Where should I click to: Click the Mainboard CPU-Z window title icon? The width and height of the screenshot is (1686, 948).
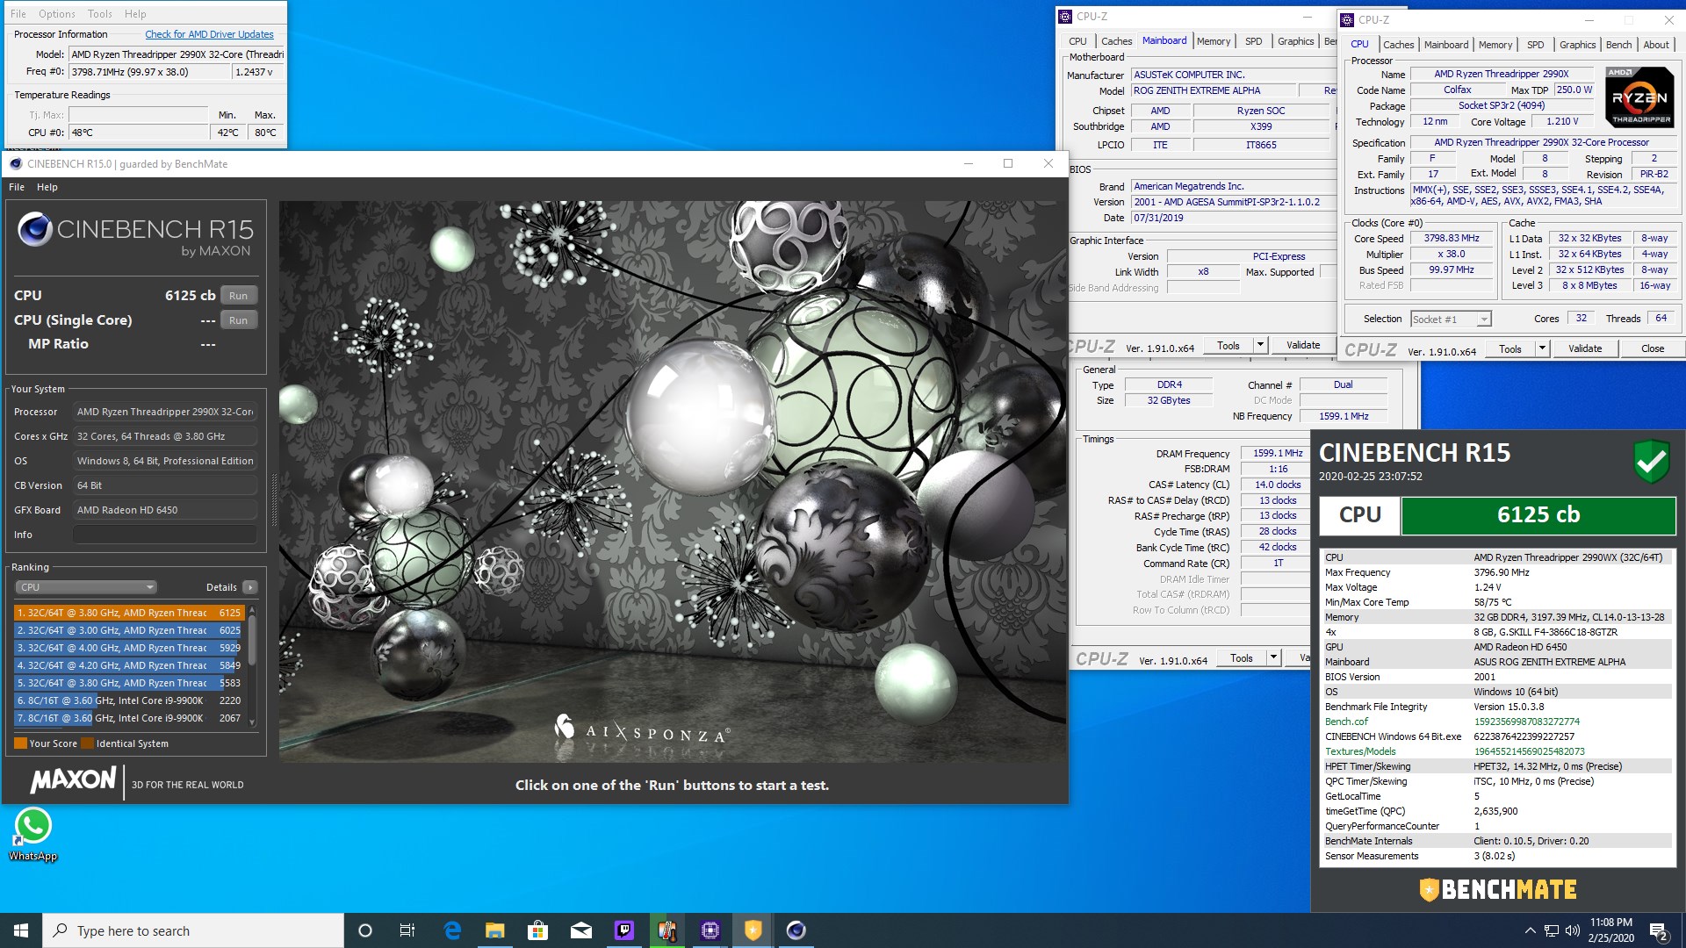click(x=1065, y=16)
